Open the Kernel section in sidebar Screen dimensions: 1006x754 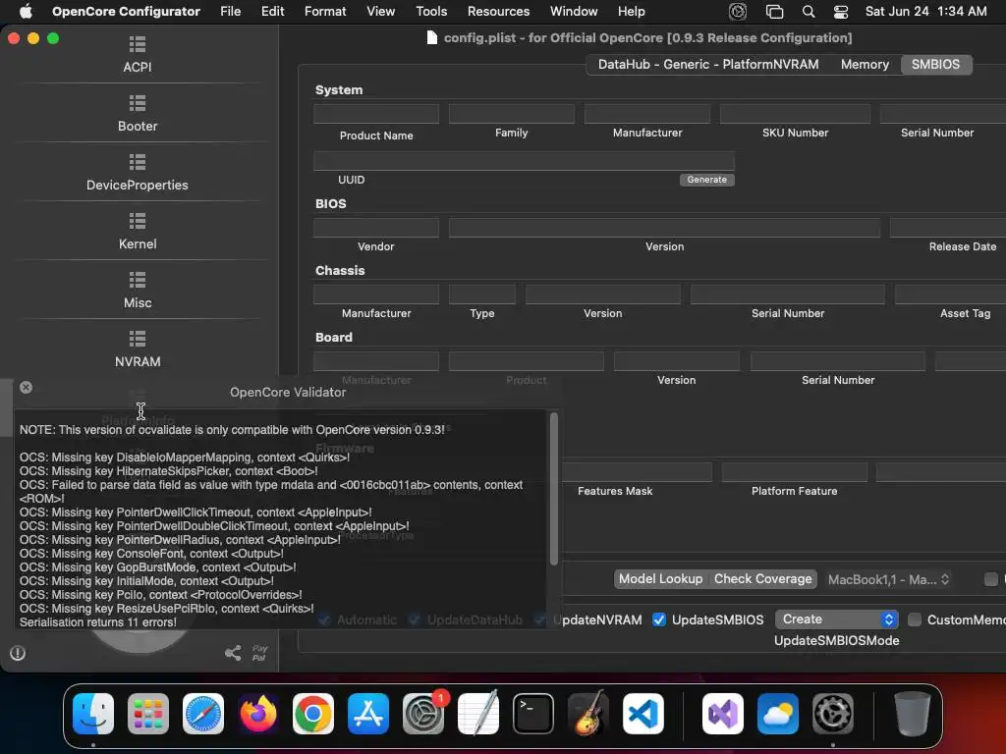point(138,232)
